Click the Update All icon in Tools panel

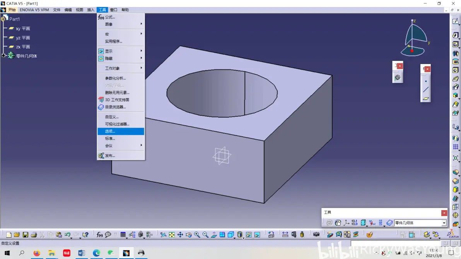[329, 223]
